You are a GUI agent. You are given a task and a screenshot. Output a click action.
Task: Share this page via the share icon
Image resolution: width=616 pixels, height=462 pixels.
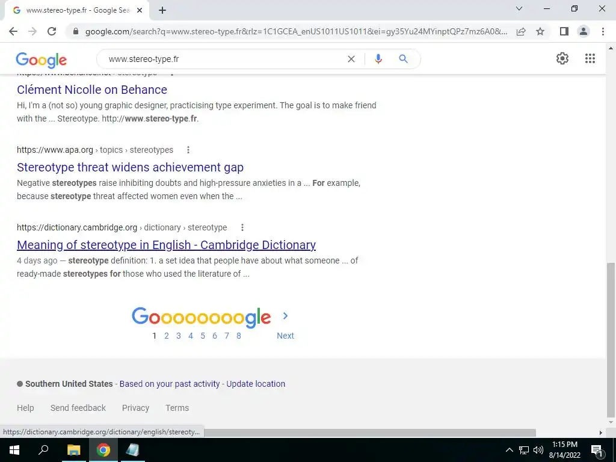pyautogui.click(x=521, y=31)
